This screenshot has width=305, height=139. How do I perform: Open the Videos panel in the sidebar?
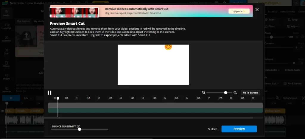pyautogui.click(x=6, y=64)
